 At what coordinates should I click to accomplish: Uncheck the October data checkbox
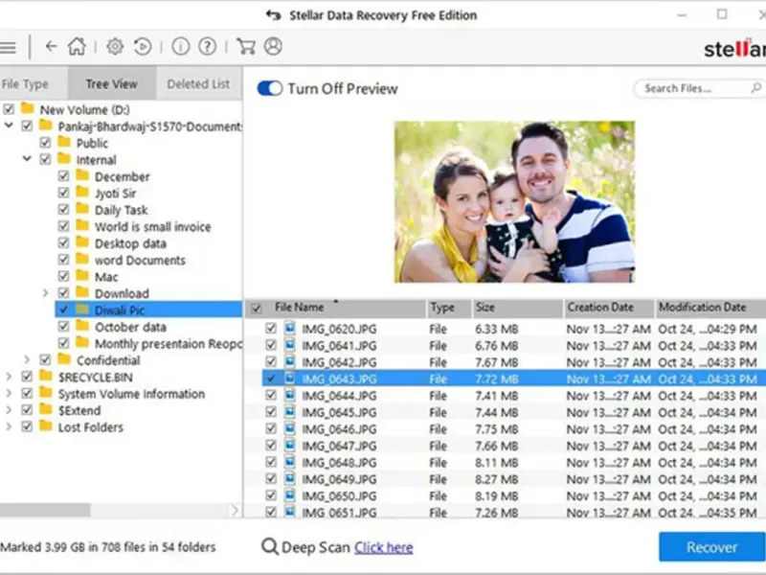tap(63, 326)
